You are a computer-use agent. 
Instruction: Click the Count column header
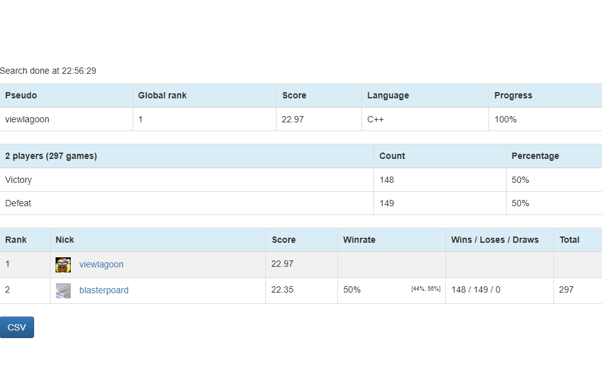coord(392,156)
